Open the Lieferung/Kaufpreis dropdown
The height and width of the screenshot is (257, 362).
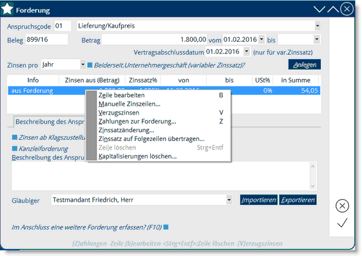point(318,26)
